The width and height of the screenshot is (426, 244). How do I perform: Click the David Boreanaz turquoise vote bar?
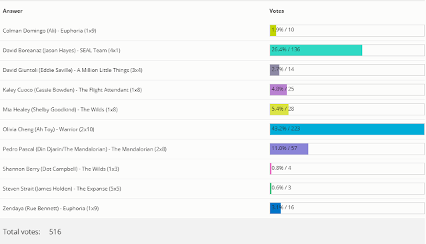316,50
